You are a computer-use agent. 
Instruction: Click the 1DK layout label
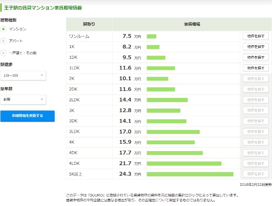73,58
